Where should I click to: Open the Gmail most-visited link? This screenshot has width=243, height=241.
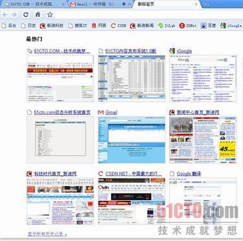(x=111, y=112)
